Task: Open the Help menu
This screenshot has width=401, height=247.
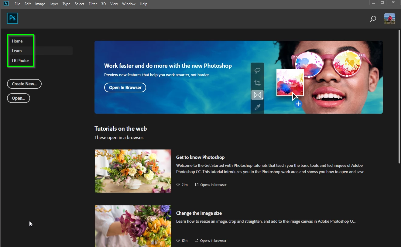Action: tap(143, 4)
